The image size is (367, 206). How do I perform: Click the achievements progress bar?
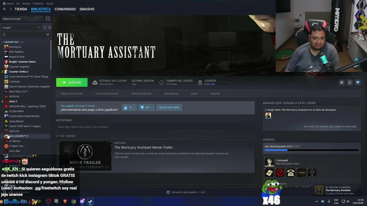(312, 150)
